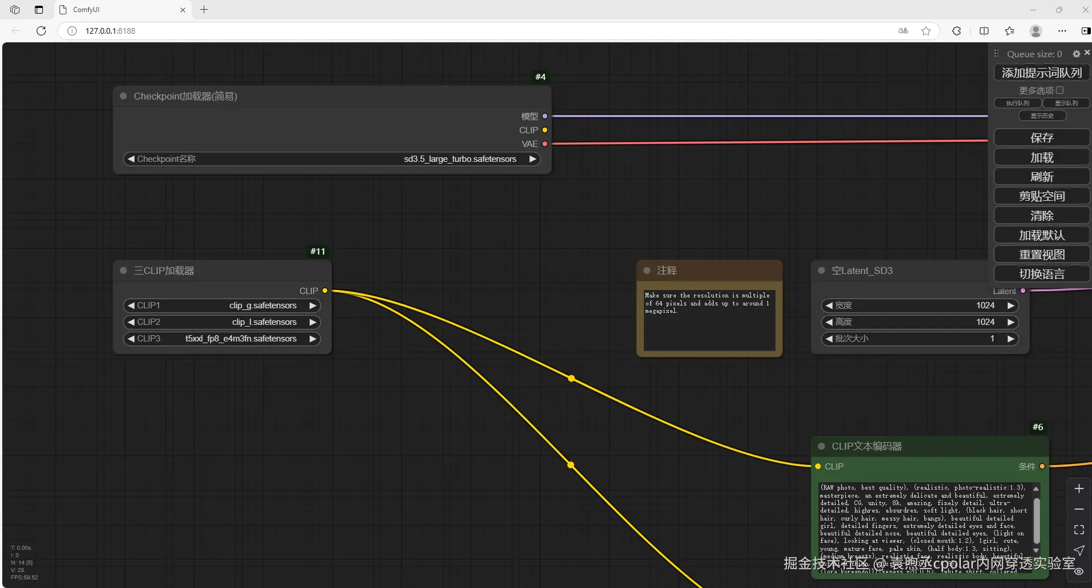Click the 刷新 refresh button

click(x=1042, y=177)
